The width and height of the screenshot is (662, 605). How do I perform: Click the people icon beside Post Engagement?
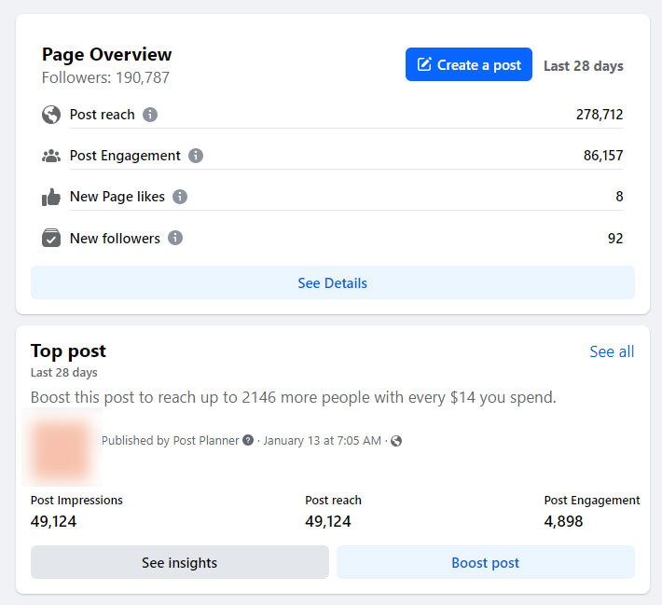51,156
